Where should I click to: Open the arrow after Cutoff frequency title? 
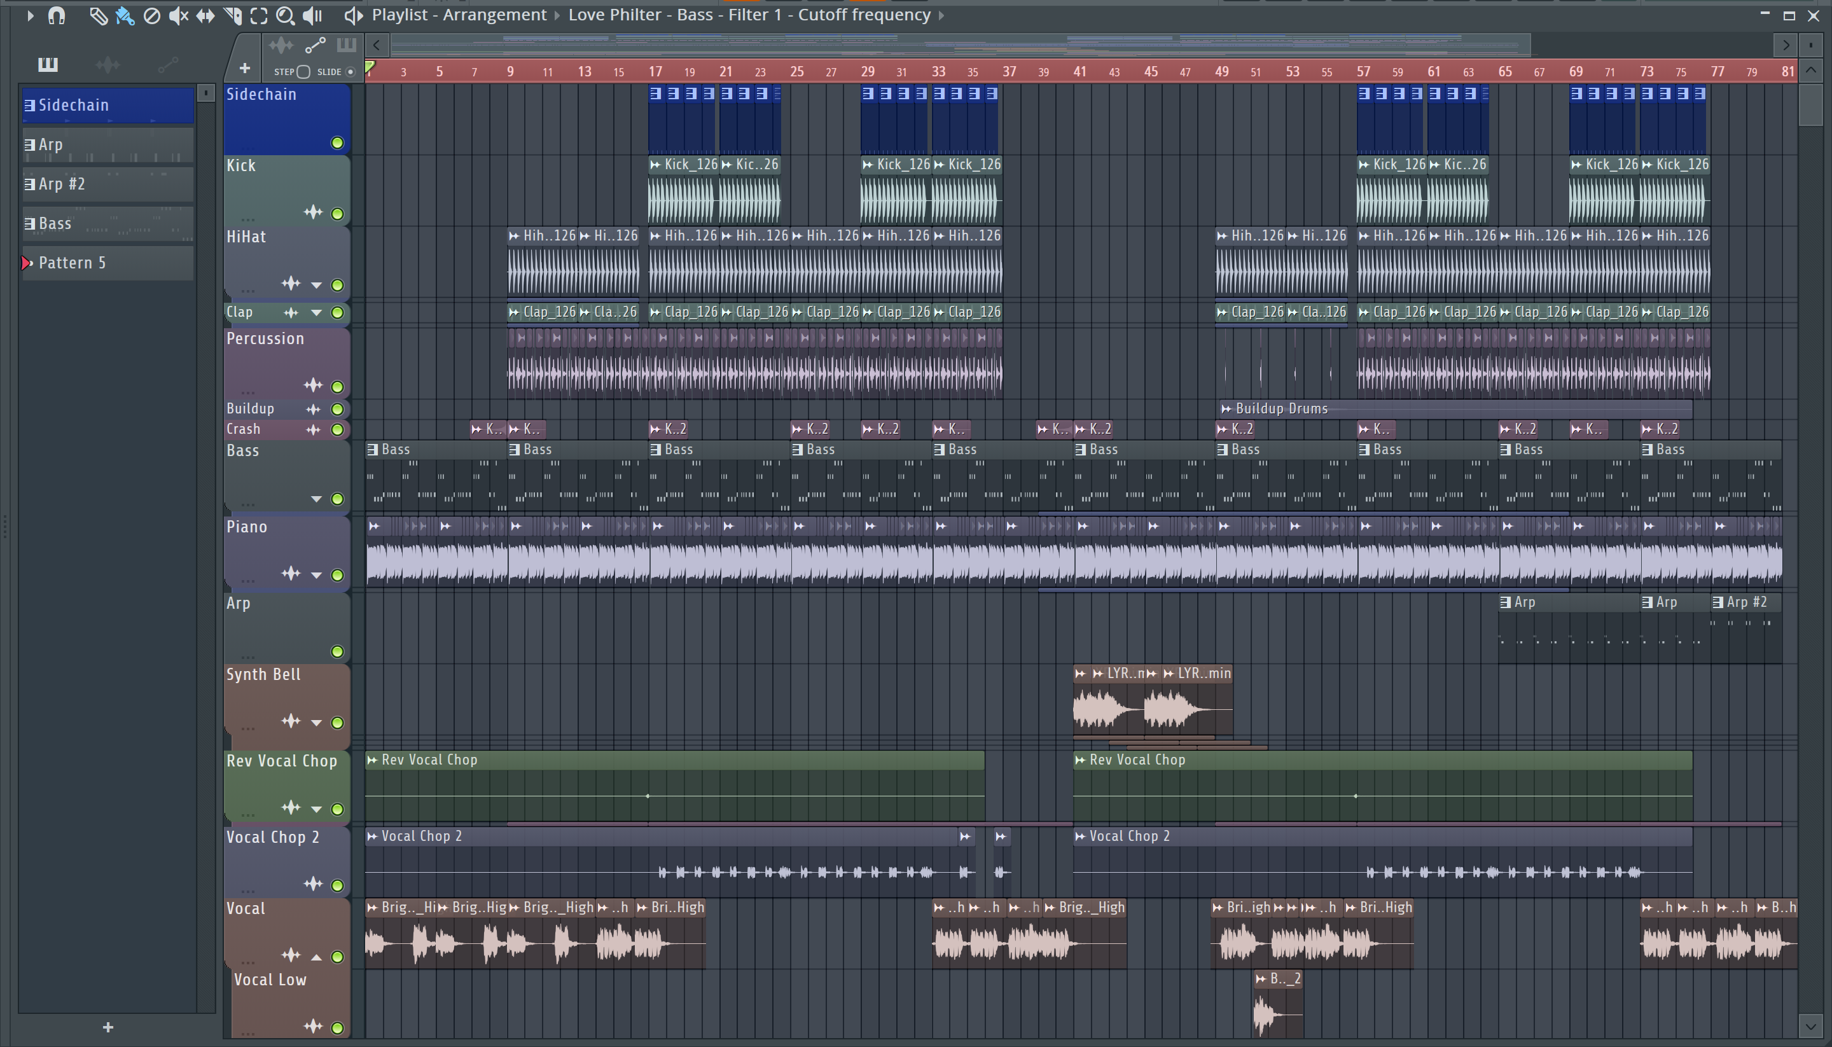[x=941, y=15]
